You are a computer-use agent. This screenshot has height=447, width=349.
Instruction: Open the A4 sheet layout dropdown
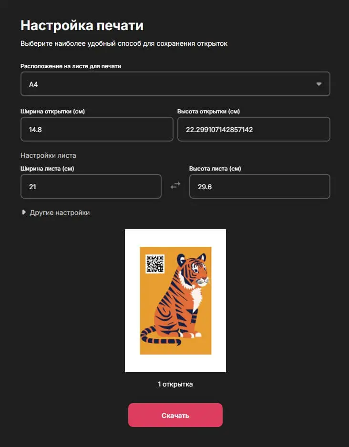click(x=175, y=84)
